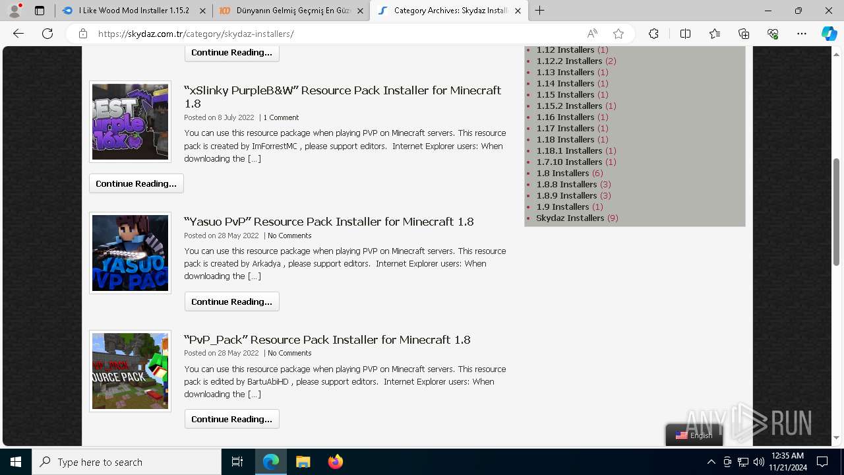Screen dimensions: 844x475
Task: Open the notification center icon
Action: (x=822, y=462)
